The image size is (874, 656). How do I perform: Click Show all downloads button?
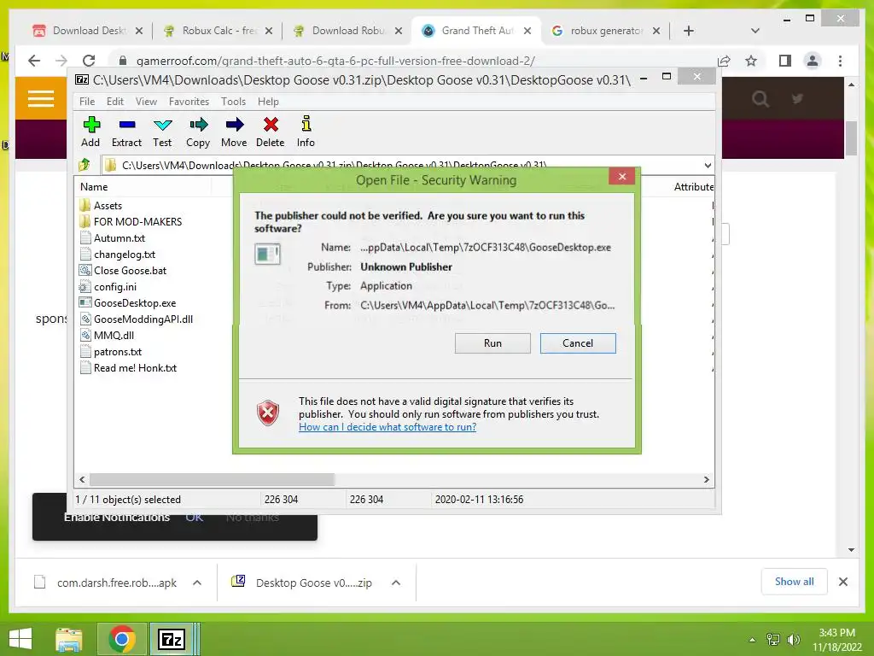click(795, 582)
